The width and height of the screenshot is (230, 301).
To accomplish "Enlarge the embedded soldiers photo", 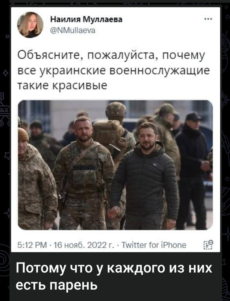I will coord(115,165).
